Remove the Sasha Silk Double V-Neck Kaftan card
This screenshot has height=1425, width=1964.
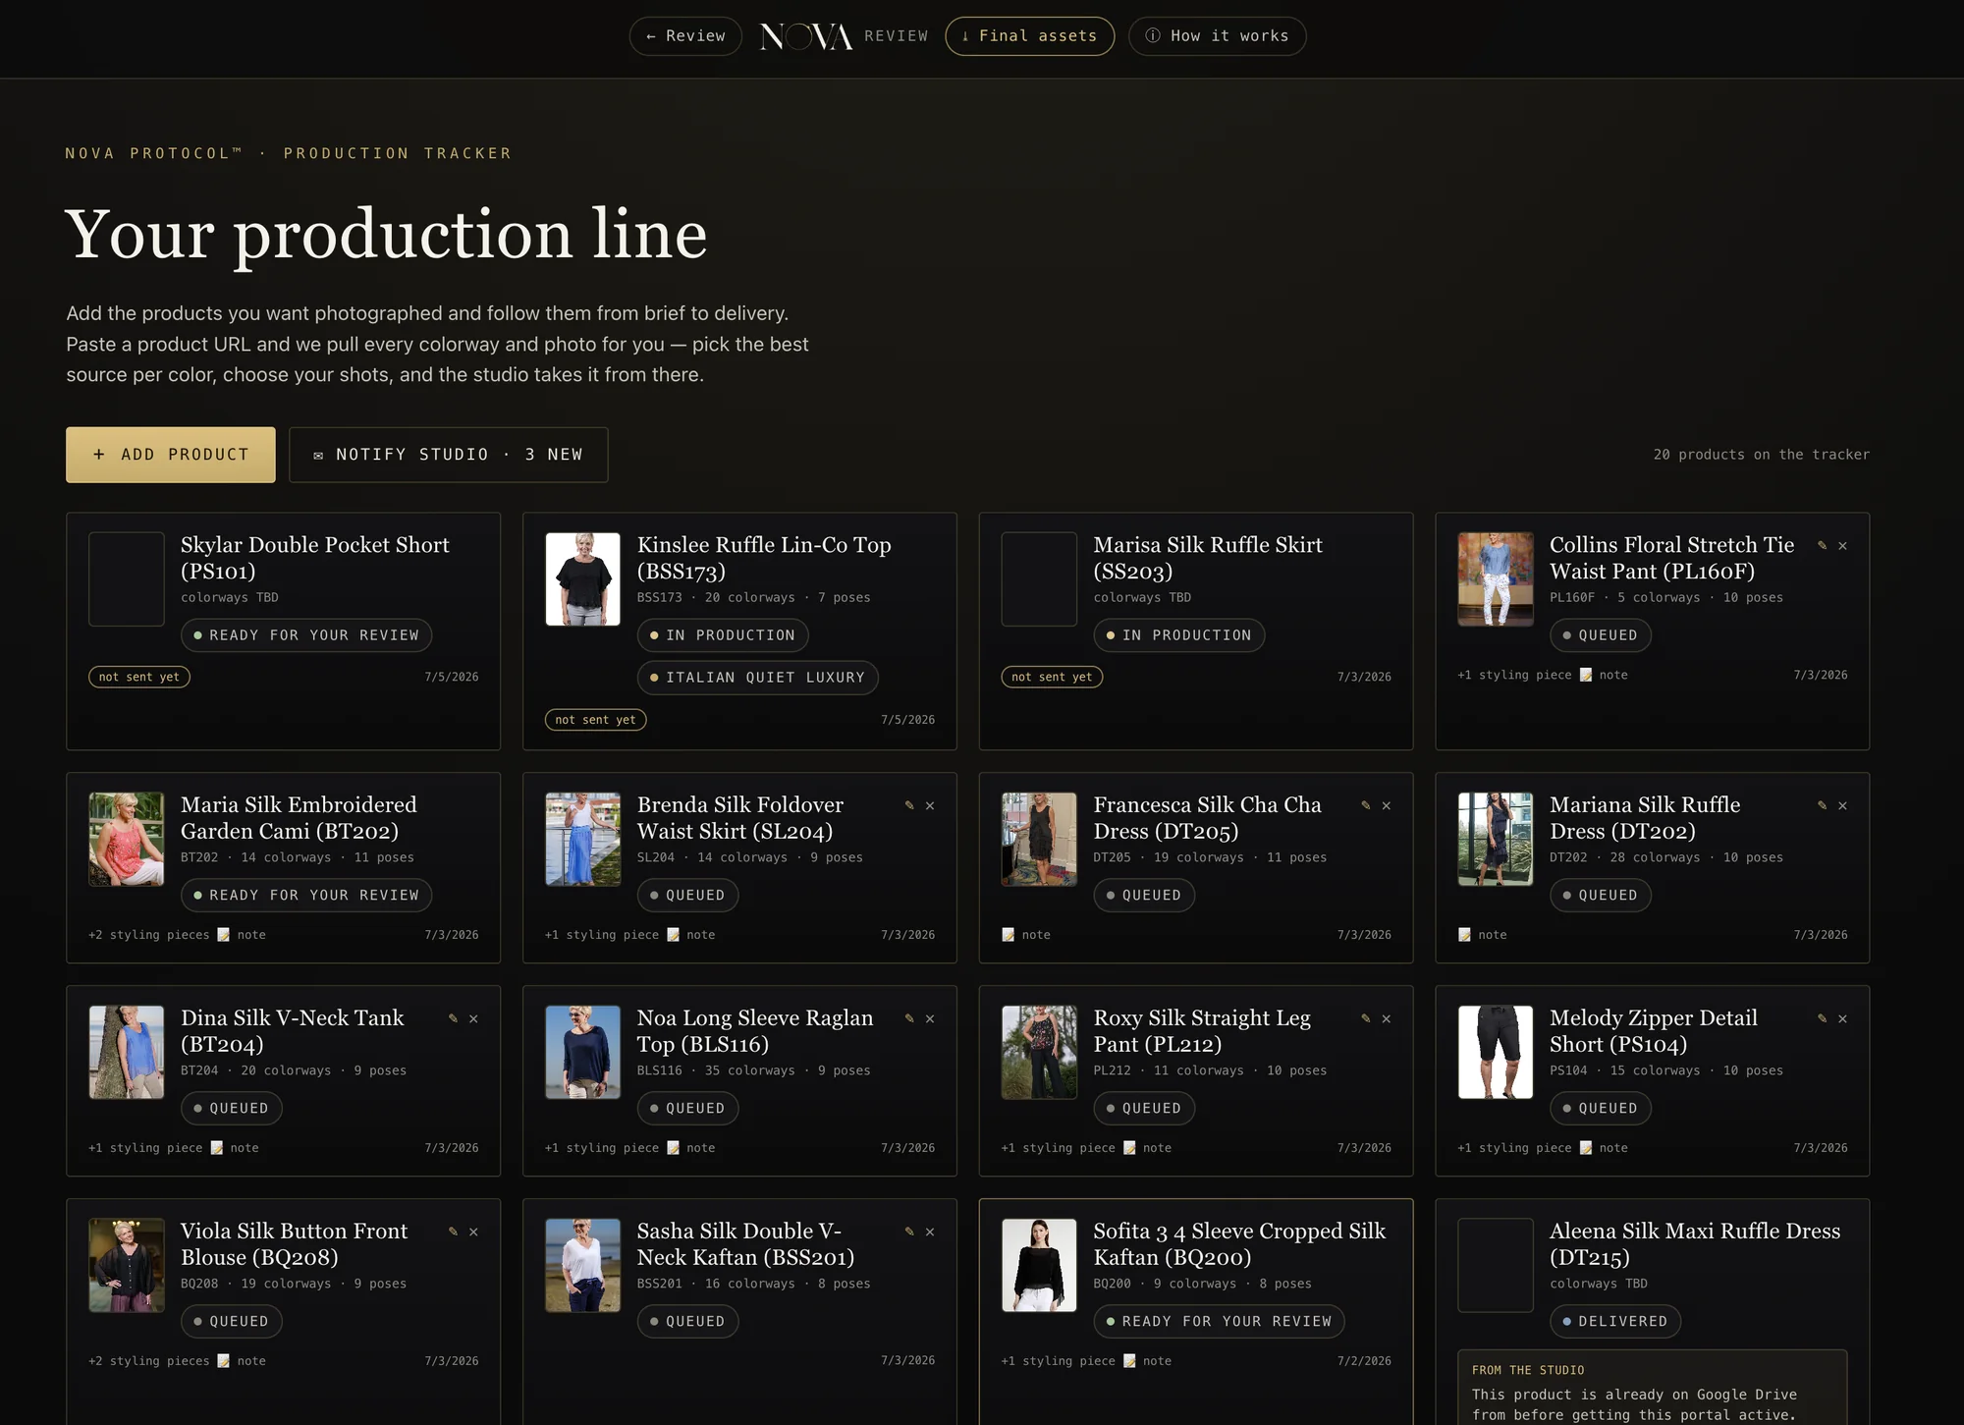click(x=930, y=1233)
